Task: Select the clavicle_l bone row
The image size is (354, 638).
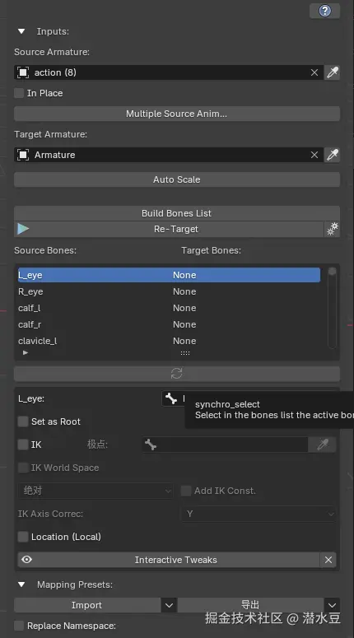Action: tap(169, 341)
